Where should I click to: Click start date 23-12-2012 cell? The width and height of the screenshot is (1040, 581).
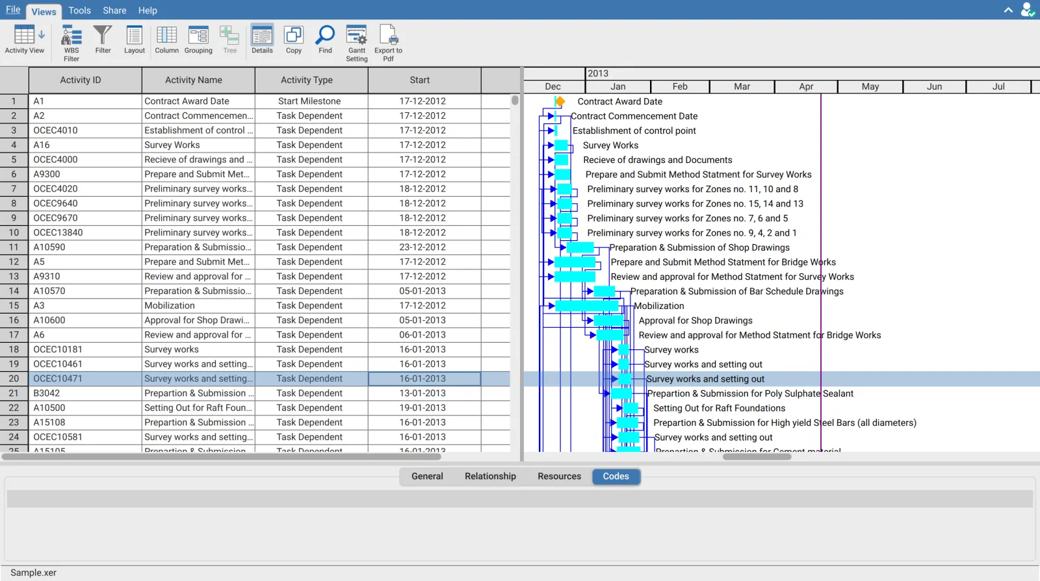[x=424, y=247]
